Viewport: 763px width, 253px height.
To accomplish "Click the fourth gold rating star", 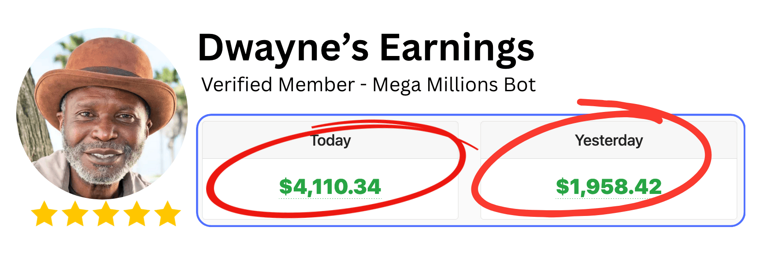I will click(137, 214).
